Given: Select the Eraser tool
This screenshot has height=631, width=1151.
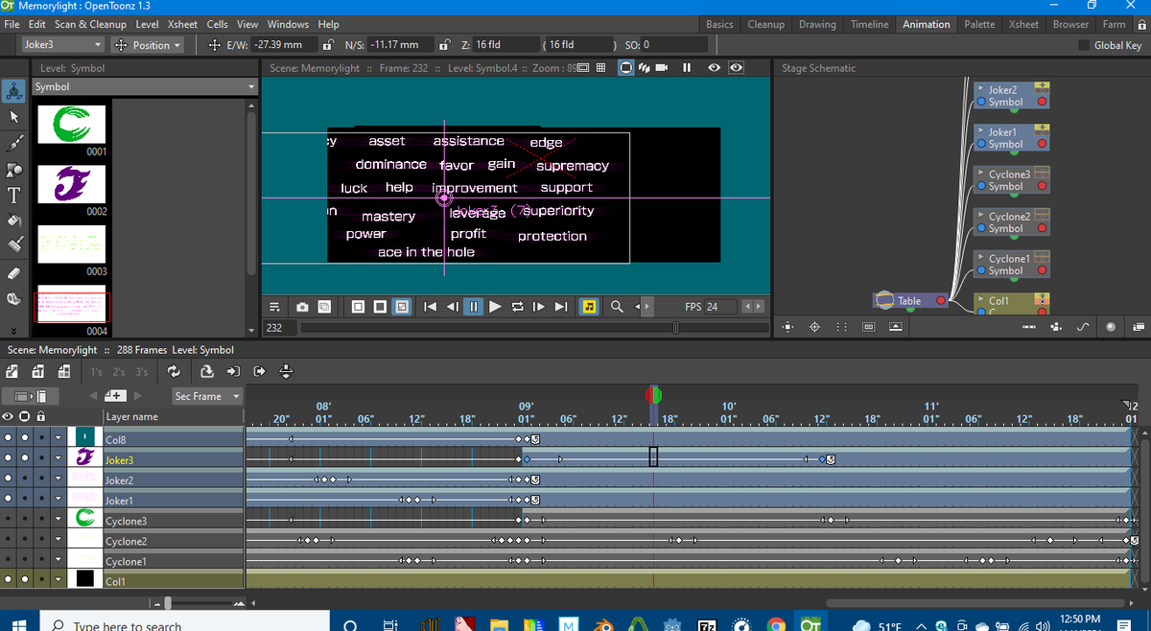Looking at the screenshot, I should click(13, 273).
